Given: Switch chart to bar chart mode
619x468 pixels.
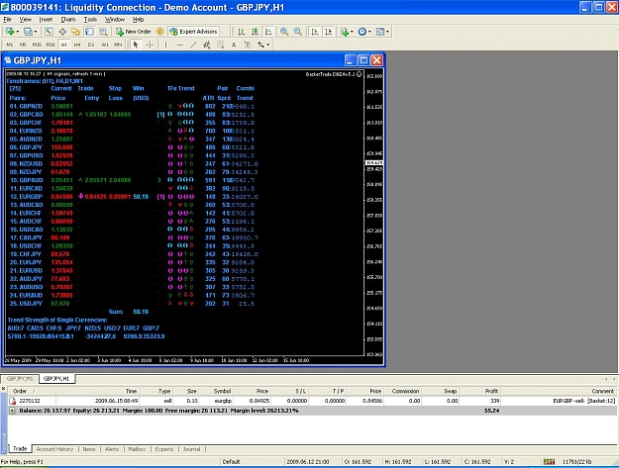Looking at the screenshot, I should (x=241, y=32).
